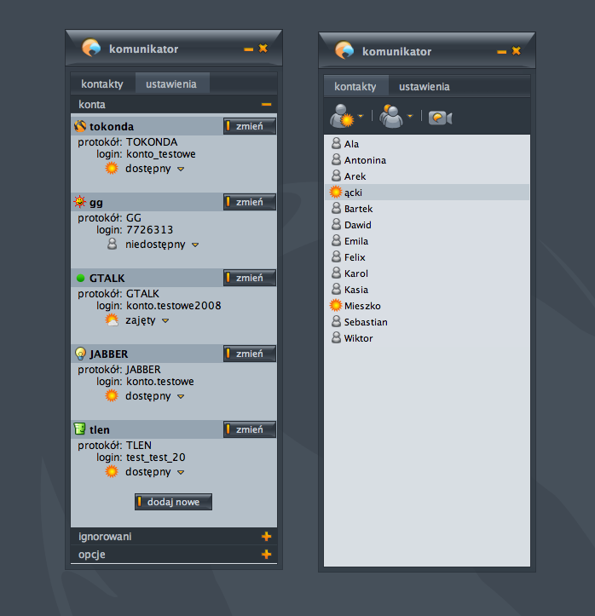This screenshot has width=595, height=616.
Task: Click zmień button for GTALK account
Action: click(x=250, y=278)
